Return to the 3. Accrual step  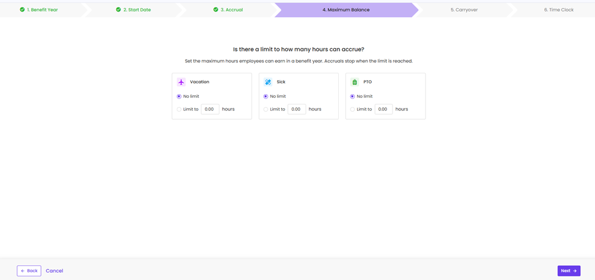click(231, 10)
